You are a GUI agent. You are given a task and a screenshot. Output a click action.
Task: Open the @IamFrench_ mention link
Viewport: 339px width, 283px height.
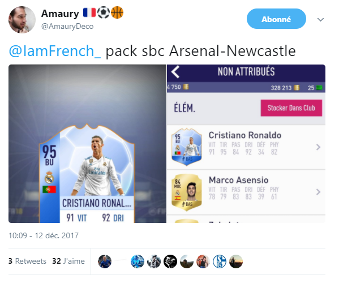55,51
